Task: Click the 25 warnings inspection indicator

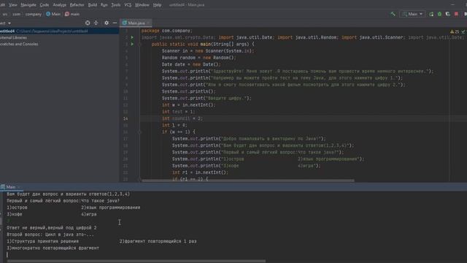Action: 455,31
